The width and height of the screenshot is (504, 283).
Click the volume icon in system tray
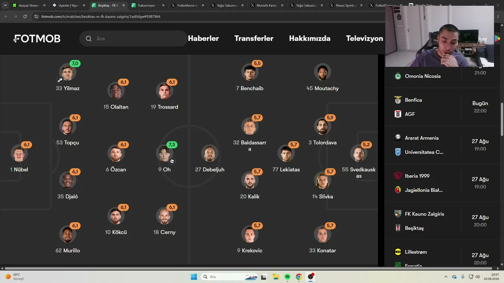pyautogui.click(x=478, y=277)
